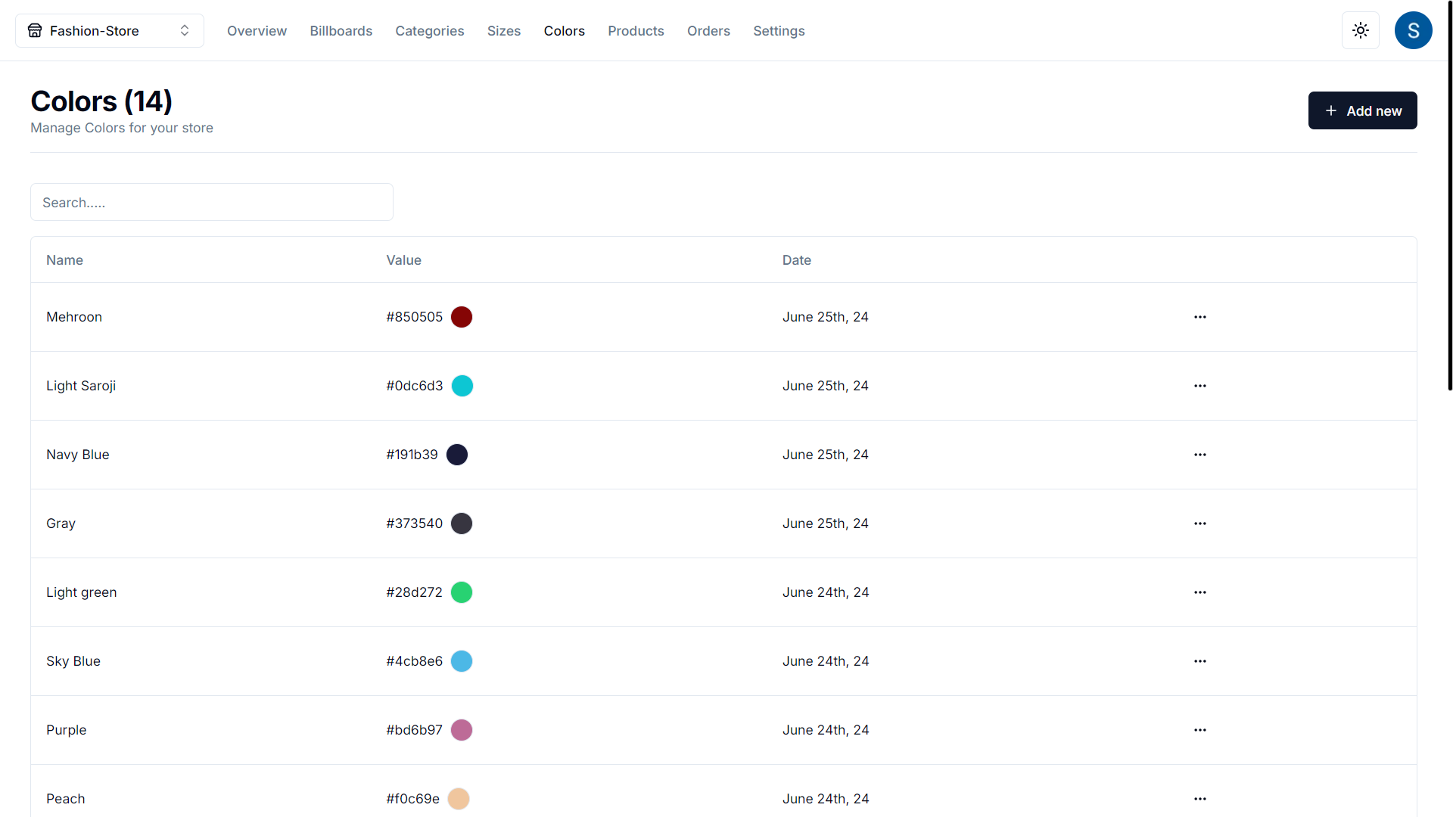Click the #bd6b97 hex value
Image resolution: width=1453 pixels, height=817 pixels.
click(x=415, y=730)
